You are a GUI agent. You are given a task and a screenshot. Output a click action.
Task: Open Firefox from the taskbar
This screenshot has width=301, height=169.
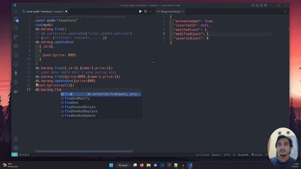pyautogui.click(x=142, y=165)
